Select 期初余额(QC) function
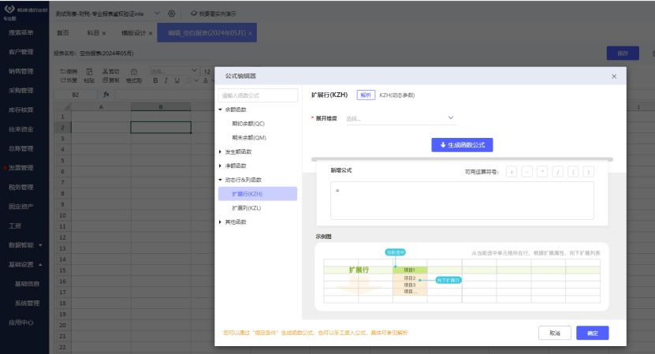 point(247,123)
